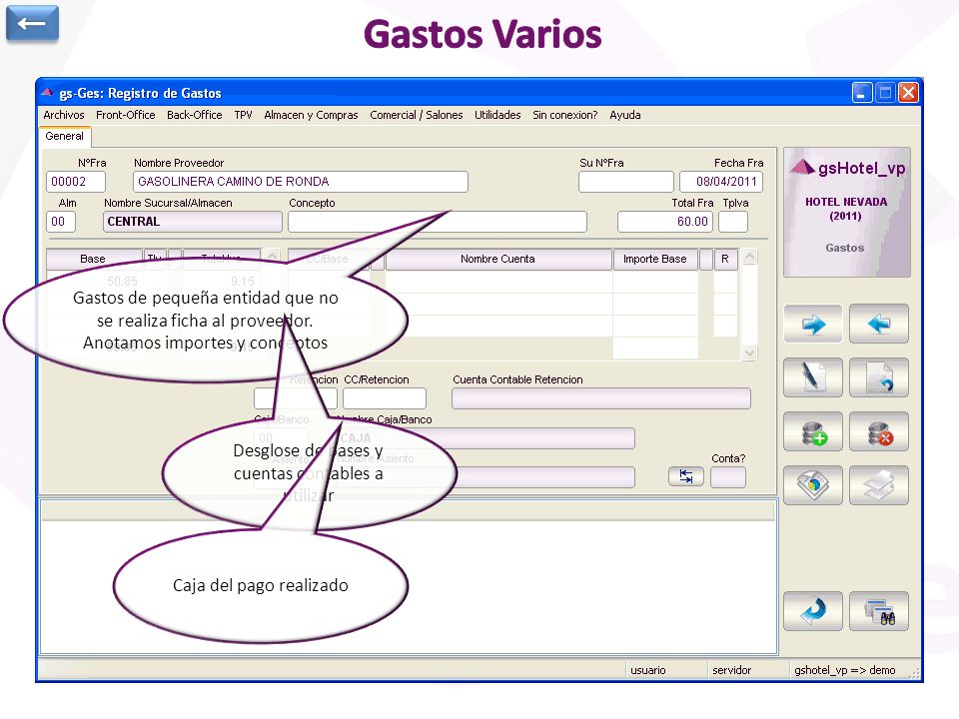This screenshot has width=959, height=719.
Task: Click the NºFra field showing 00002
Action: (x=76, y=182)
